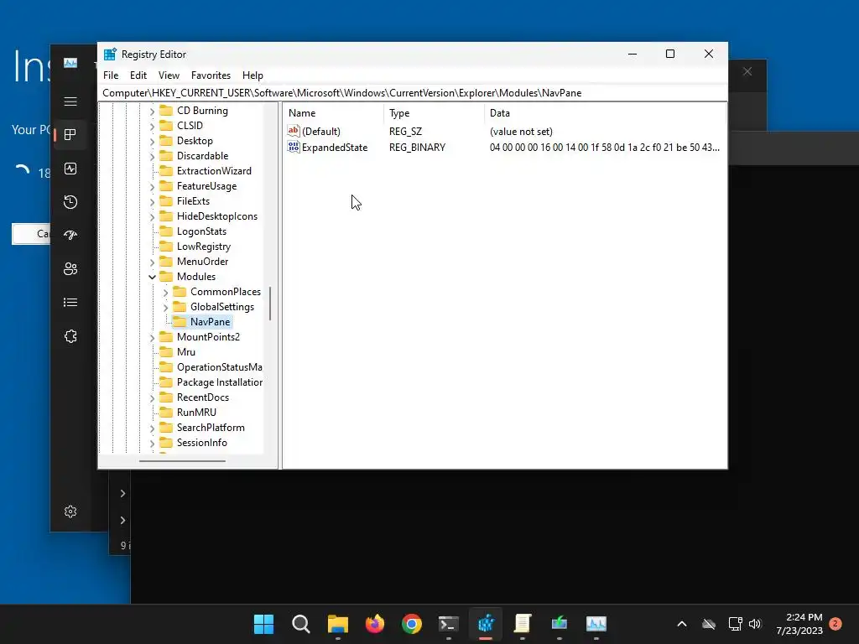Click the ExpandedState binary value icon

(294, 147)
